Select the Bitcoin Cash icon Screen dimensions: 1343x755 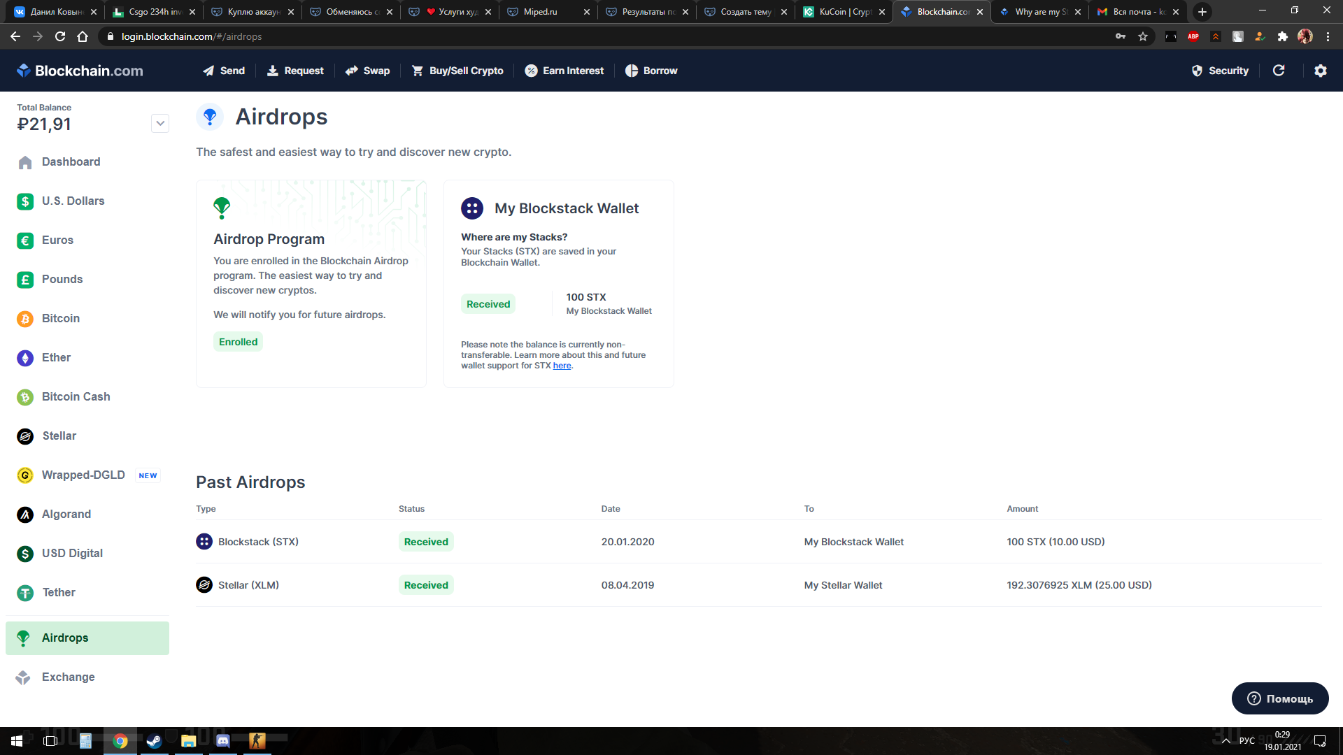click(25, 397)
